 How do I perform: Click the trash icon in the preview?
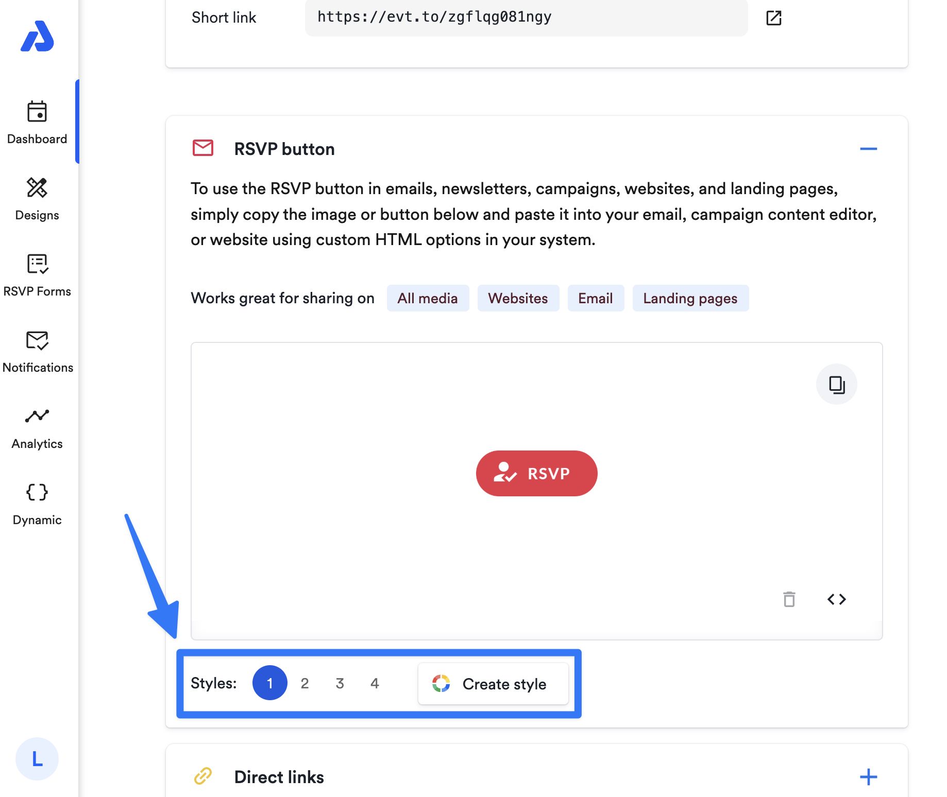[789, 599]
